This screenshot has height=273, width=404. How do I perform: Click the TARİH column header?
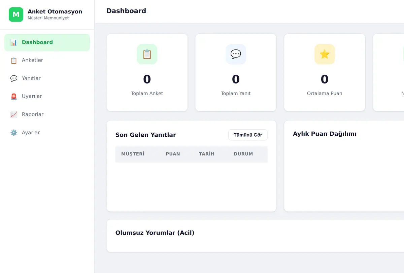pyautogui.click(x=207, y=154)
